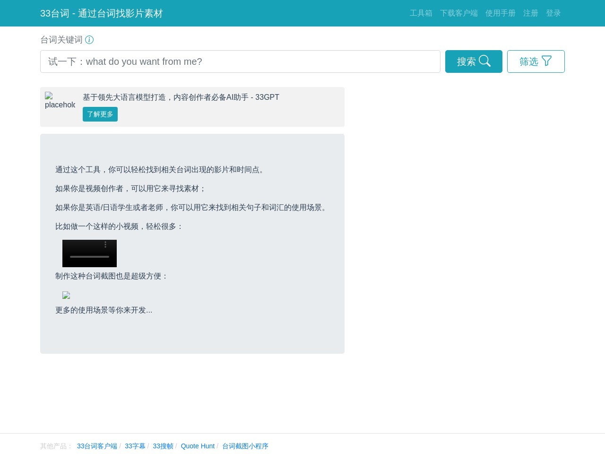The width and height of the screenshot is (605, 454).
Task: Seek using the video progress bar
Action: 89,257
